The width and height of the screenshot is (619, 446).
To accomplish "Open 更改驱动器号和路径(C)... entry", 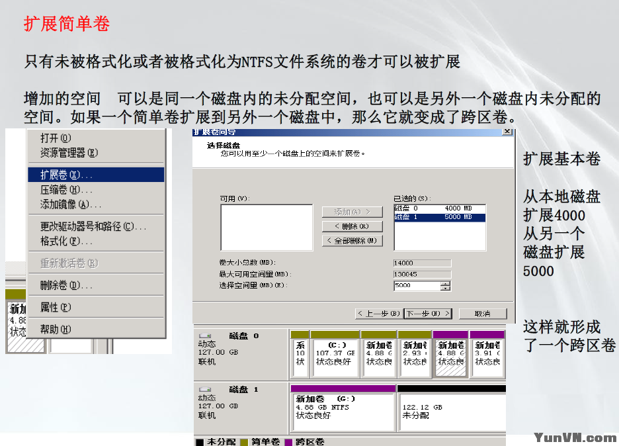I will [96, 226].
